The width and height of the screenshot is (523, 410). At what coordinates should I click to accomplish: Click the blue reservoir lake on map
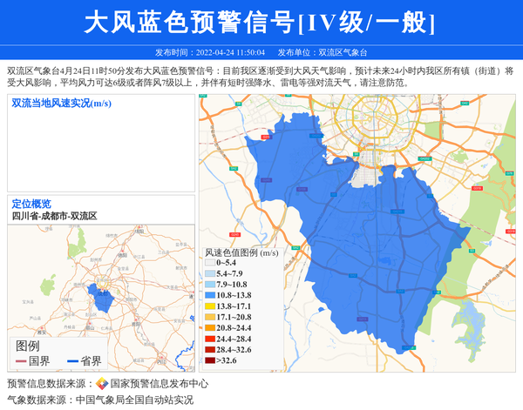point(468,330)
